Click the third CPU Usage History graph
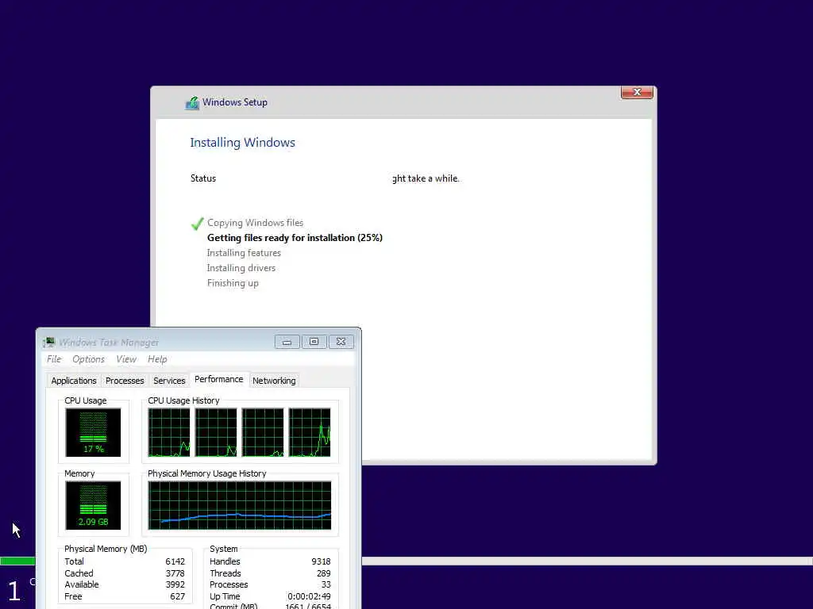813x609 pixels. tap(263, 432)
